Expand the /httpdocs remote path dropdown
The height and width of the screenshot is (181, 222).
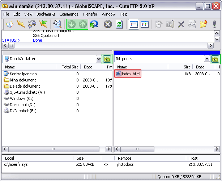[207, 59]
